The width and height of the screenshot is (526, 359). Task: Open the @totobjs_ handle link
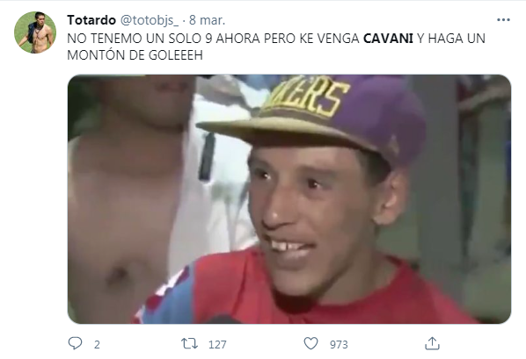coord(150,20)
